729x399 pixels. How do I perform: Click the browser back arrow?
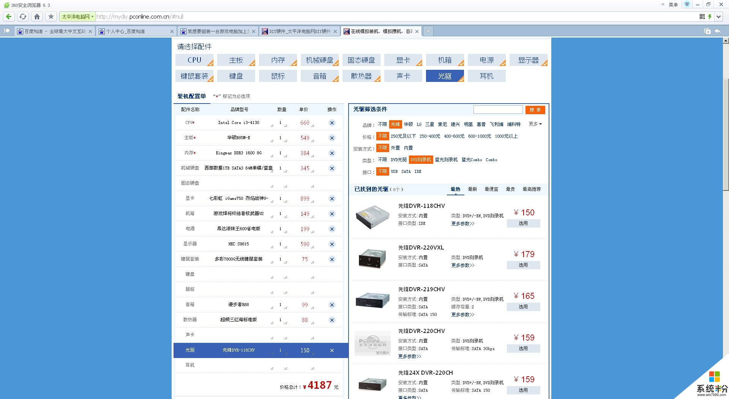click(9, 17)
